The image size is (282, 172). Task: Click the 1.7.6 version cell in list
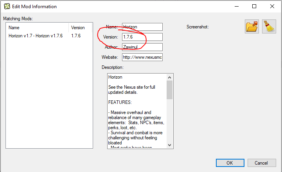tap(76, 36)
